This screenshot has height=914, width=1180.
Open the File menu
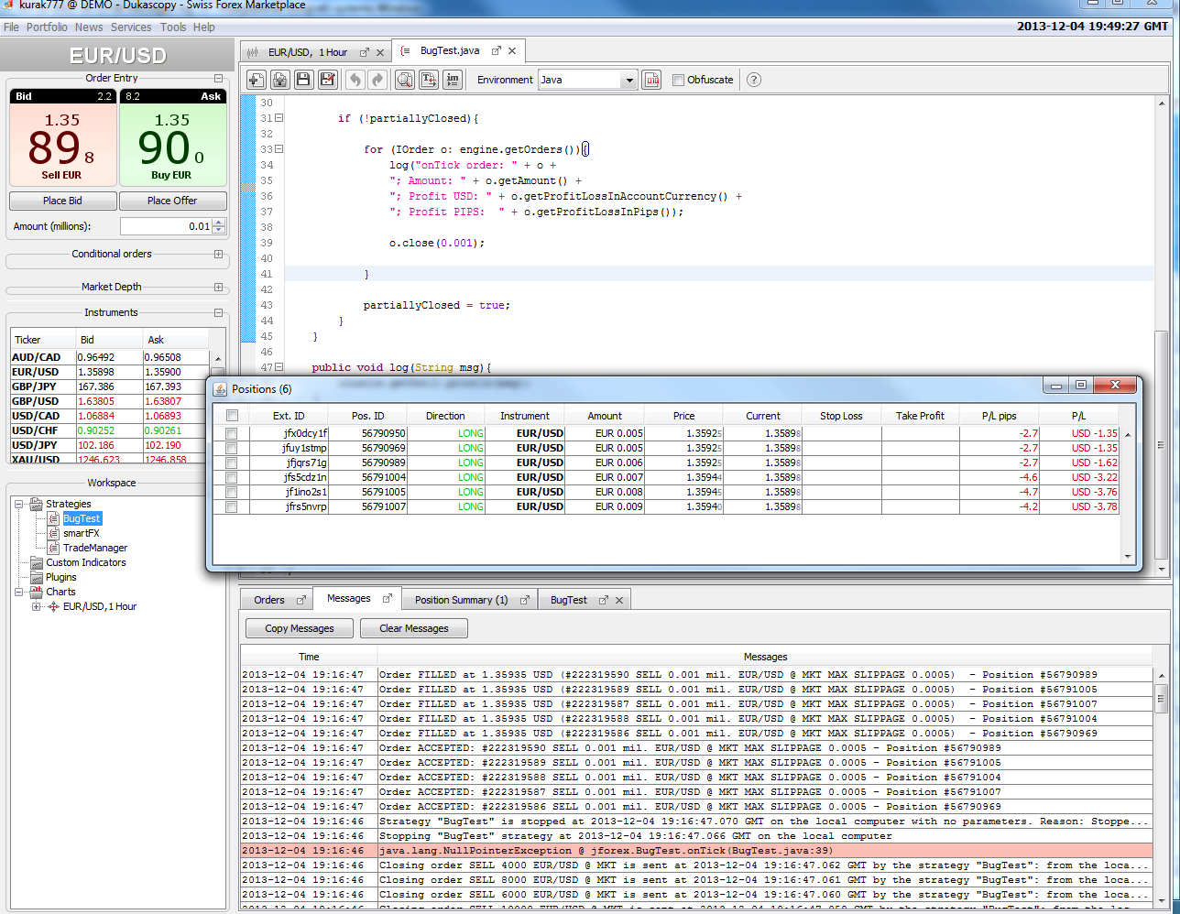point(11,27)
